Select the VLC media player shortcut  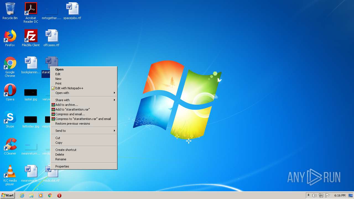click(10, 175)
